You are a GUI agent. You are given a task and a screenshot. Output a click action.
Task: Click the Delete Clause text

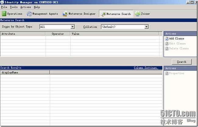(x=179, y=48)
